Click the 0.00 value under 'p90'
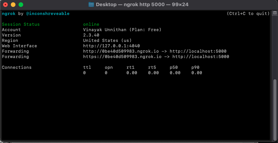The width and height of the screenshot is (278, 143). (x=197, y=73)
